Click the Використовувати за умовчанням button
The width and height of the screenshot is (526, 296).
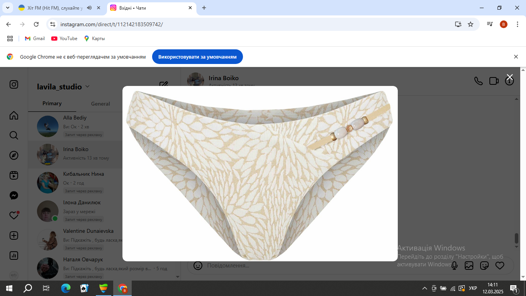[197, 57]
